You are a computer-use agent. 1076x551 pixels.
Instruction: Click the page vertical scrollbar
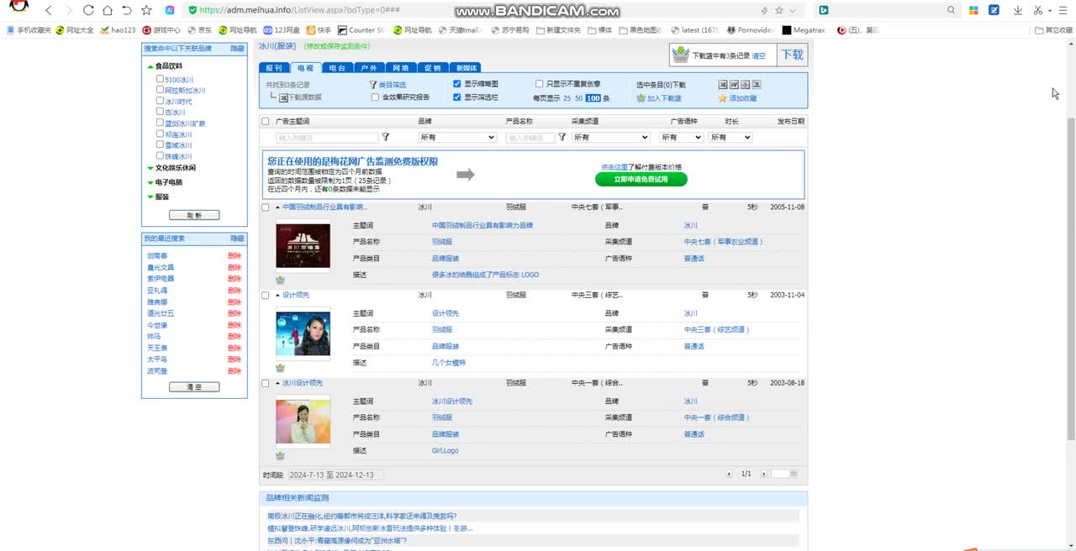pos(1070,277)
